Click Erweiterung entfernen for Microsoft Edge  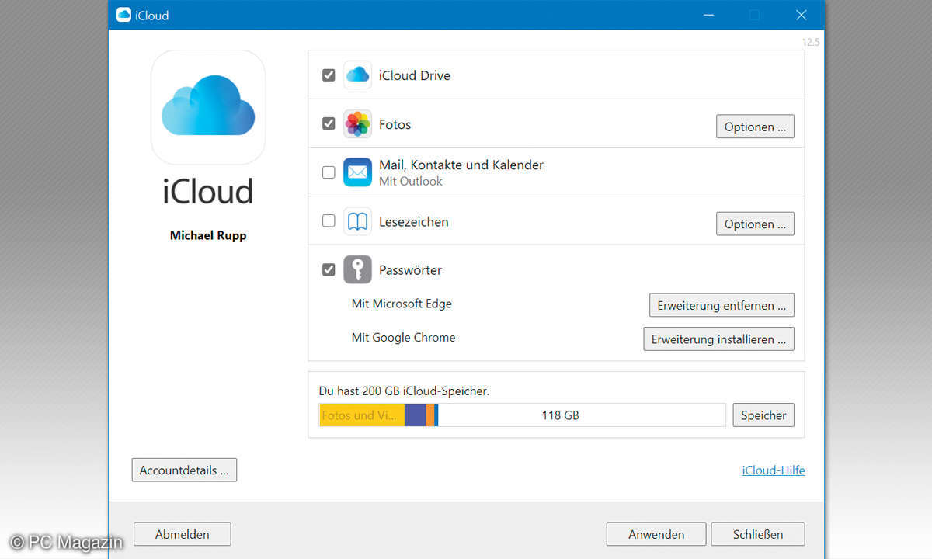coord(722,305)
